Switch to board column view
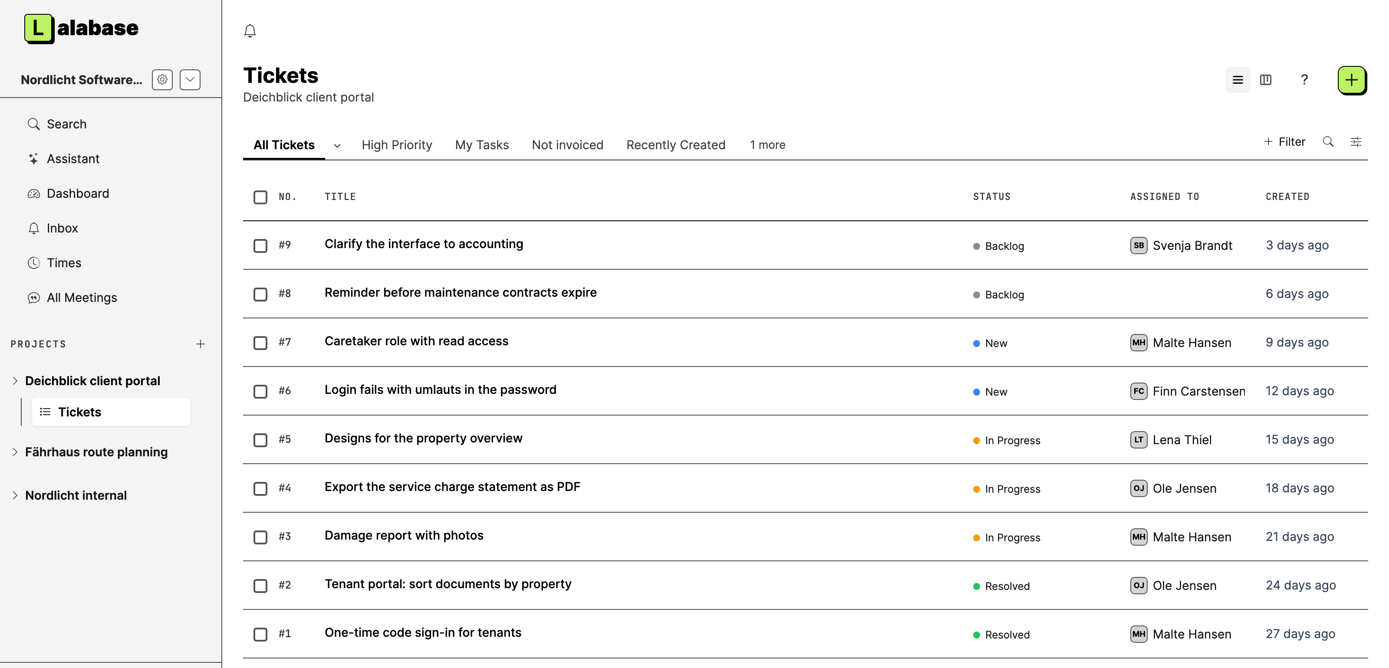This screenshot has width=1389, height=668. click(1266, 80)
